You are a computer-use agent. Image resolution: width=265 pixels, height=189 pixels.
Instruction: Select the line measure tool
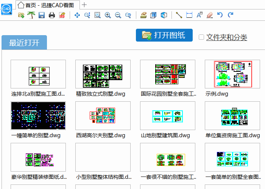coord(179,15)
